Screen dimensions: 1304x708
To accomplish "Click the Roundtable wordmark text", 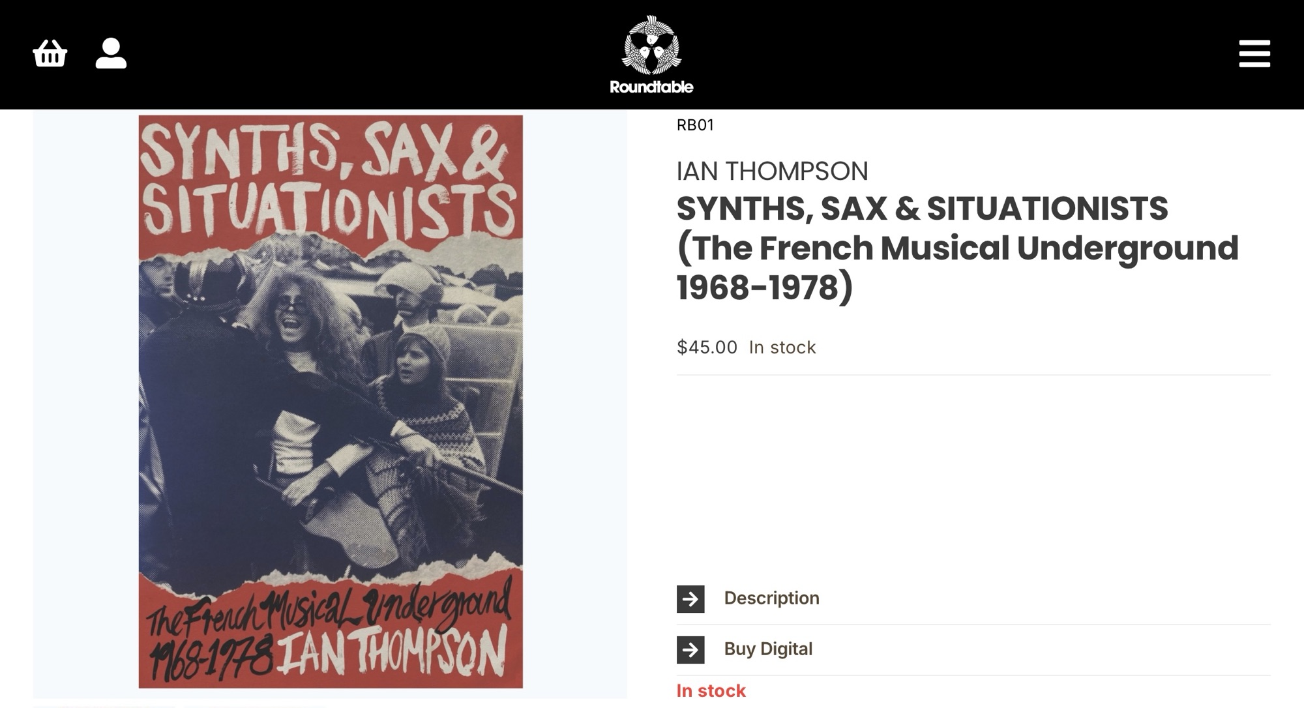I will (651, 87).
